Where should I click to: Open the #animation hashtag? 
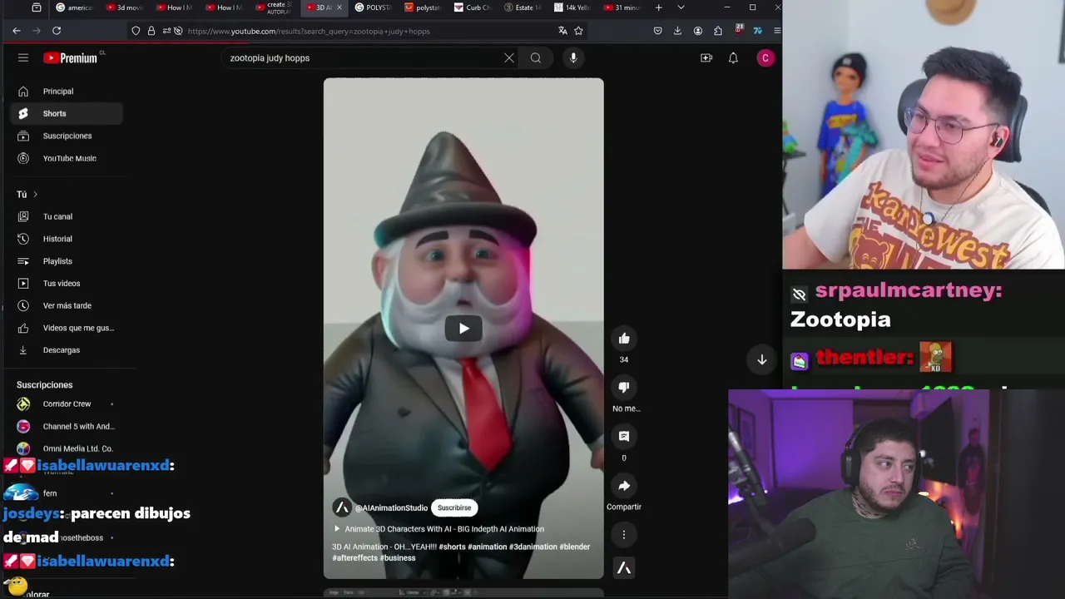pos(487,547)
